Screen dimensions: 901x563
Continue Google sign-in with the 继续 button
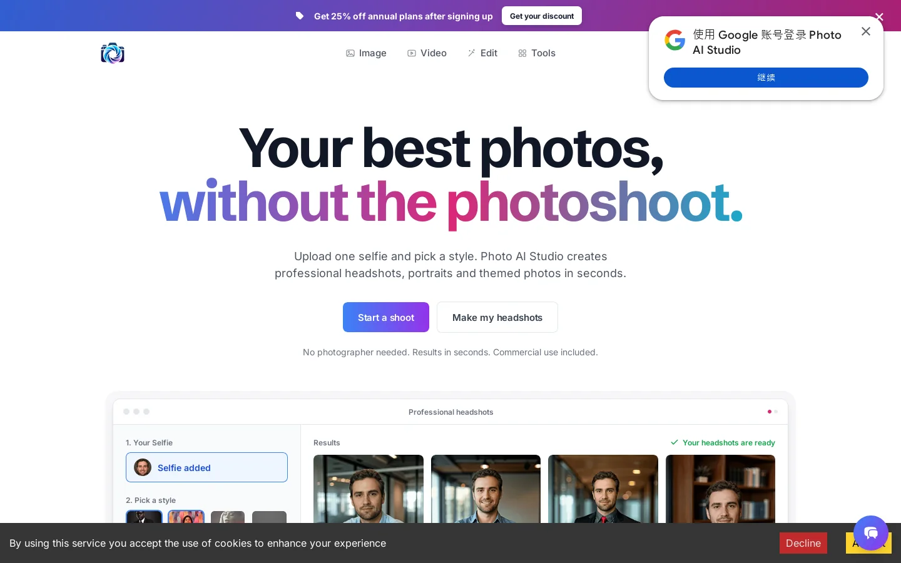coord(766,78)
